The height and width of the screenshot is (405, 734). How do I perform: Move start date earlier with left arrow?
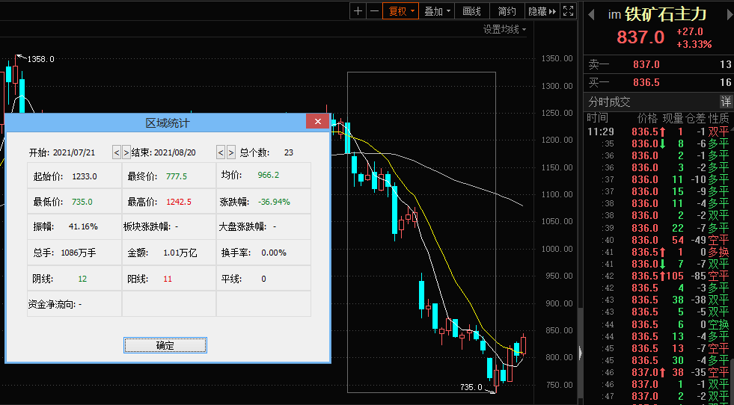[x=117, y=152]
